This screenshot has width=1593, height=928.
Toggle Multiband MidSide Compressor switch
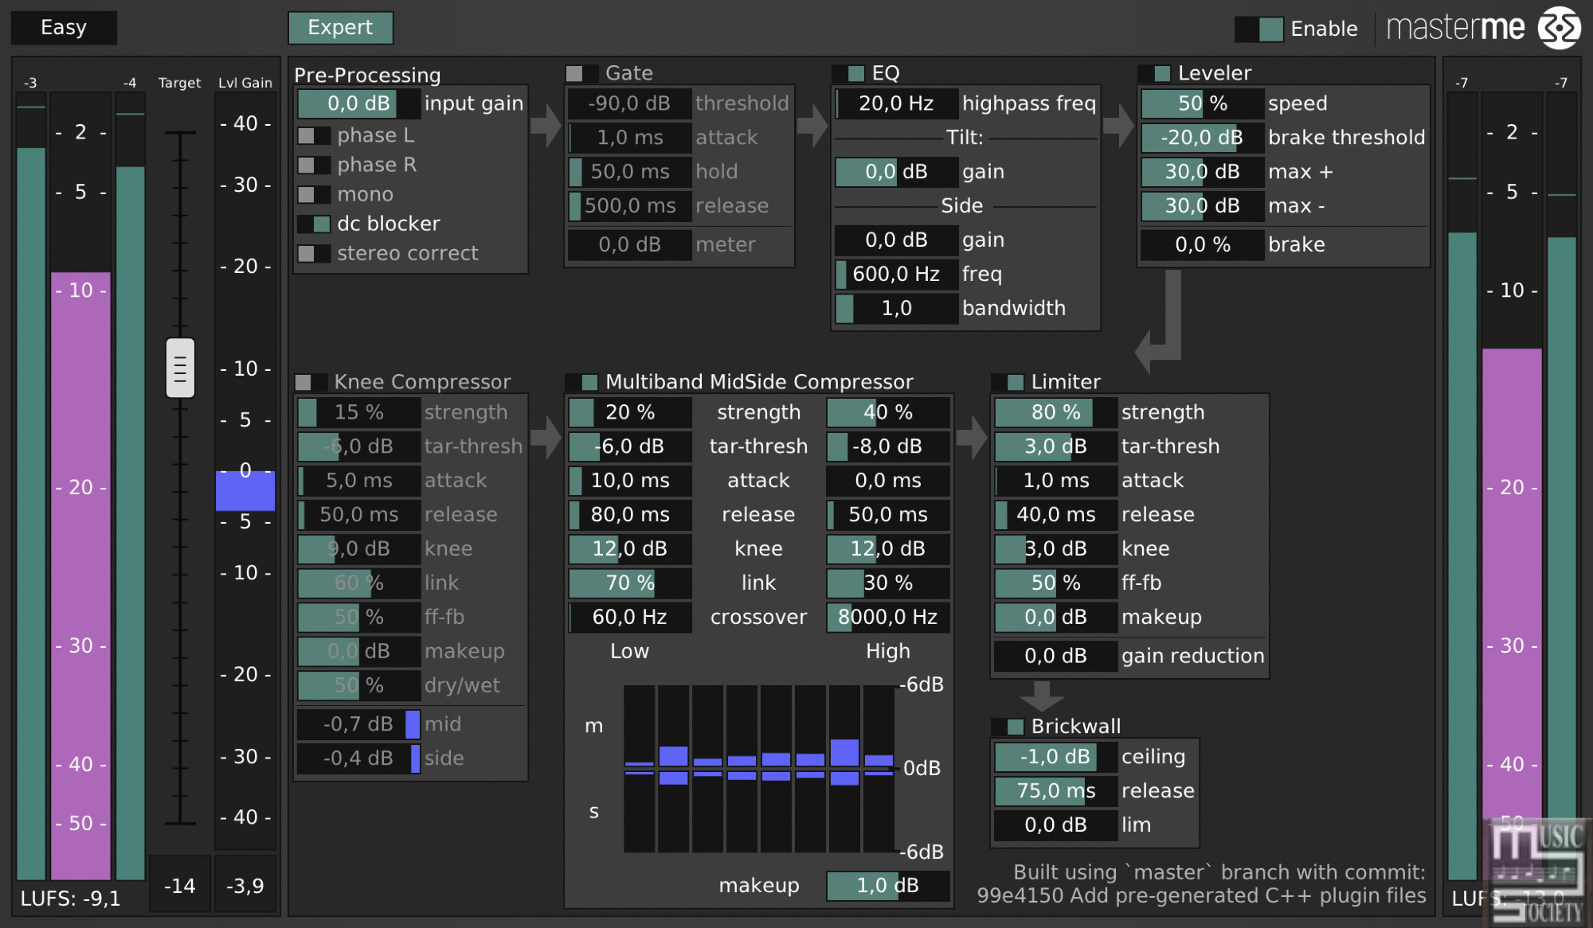point(581,383)
